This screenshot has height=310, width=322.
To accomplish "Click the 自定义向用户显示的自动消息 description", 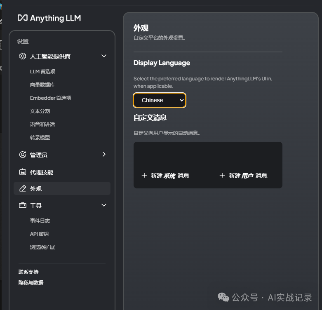I will pos(167,133).
